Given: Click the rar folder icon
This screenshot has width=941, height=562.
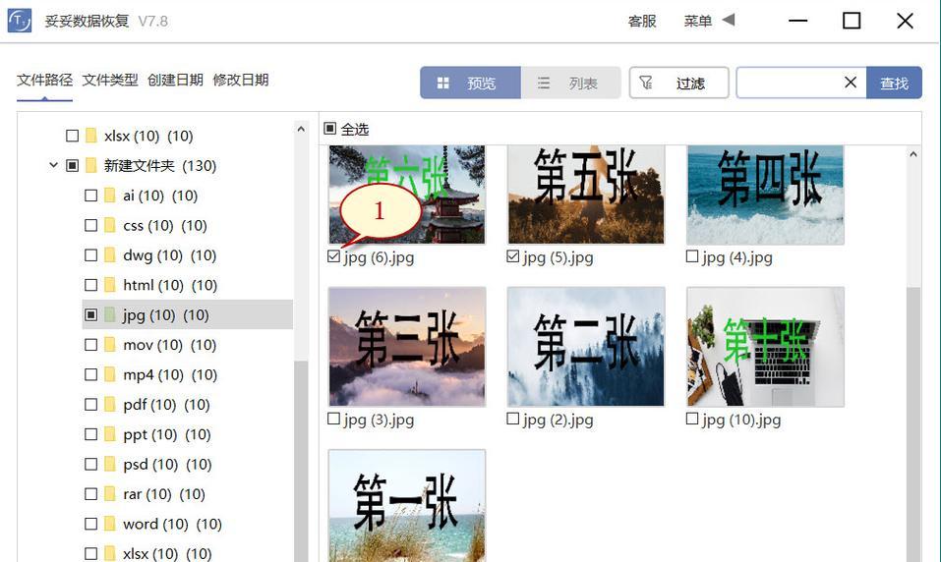Looking at the screenshot, I should (110, 493).
